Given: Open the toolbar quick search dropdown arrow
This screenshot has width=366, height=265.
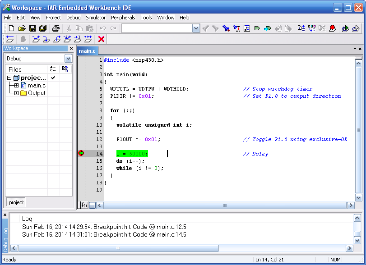Looking at the screenshot, I should [196, 28].
